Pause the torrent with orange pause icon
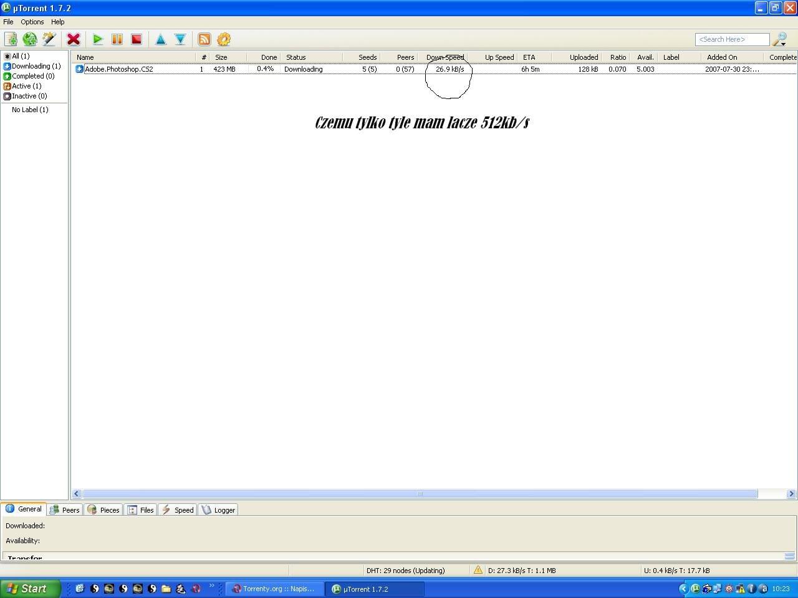798x598 pixels. 117,39
